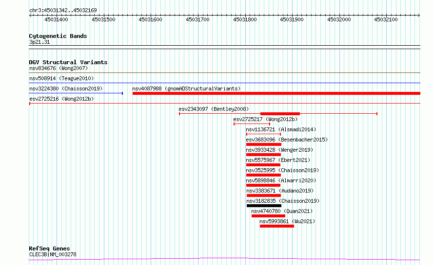The height and width of the screenshot is (265, 434).
Task: Select the esv2725216 (Wong2012b) variant label
Action: pos(61,99)
